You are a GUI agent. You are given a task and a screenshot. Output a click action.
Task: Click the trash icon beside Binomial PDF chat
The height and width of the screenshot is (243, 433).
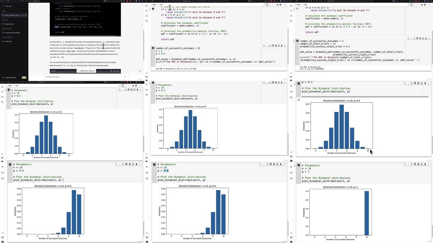[x=26, y=15]
